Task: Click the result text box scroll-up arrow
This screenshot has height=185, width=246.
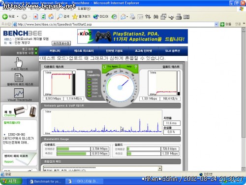Action: click(x=160, y=168)
